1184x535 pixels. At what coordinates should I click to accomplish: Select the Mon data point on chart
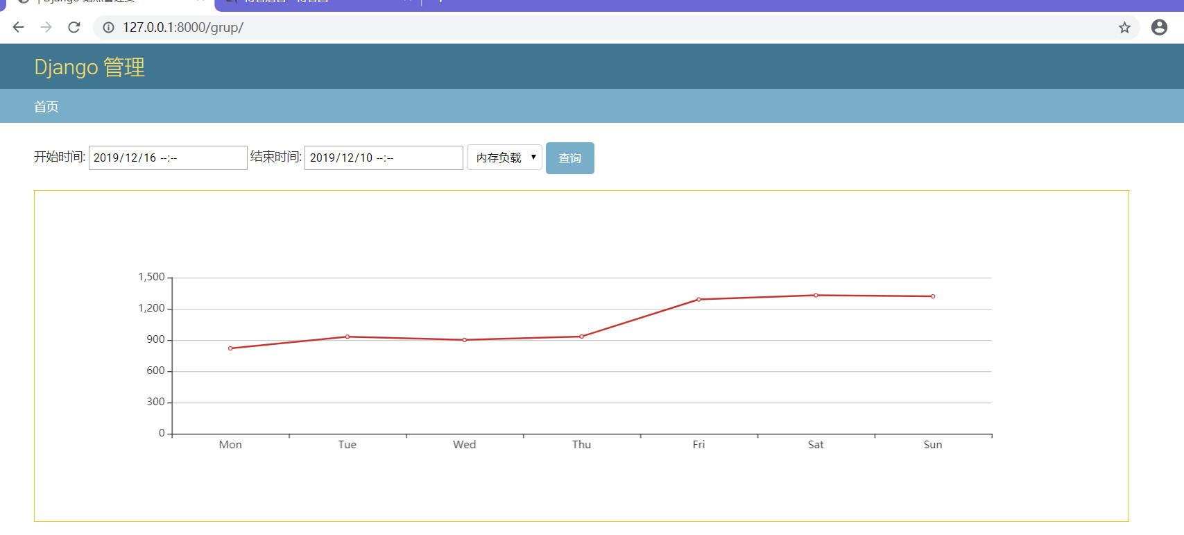click(230, 348)
